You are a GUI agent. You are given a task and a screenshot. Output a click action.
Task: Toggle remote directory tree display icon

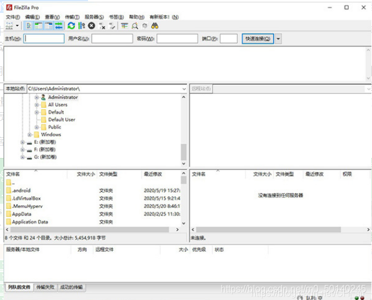(x=48, y=26)
